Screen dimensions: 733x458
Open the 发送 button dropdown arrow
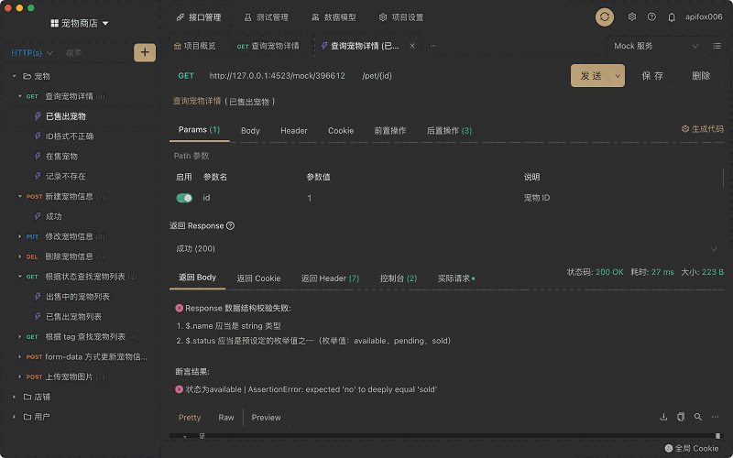click(618, 76)
